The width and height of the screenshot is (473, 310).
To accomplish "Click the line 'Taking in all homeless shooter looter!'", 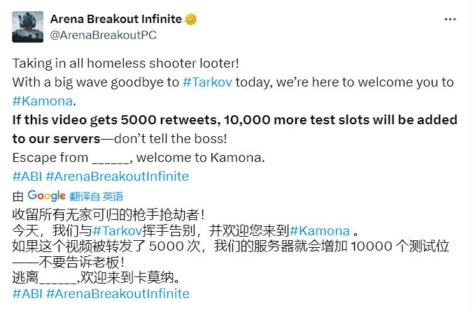I will click(x=111, y=63).
